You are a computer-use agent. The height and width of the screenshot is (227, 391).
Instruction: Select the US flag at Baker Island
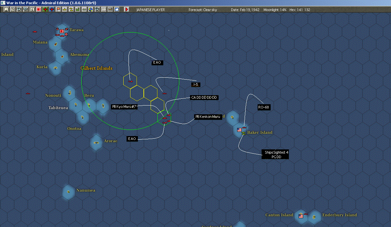[240, 130]
